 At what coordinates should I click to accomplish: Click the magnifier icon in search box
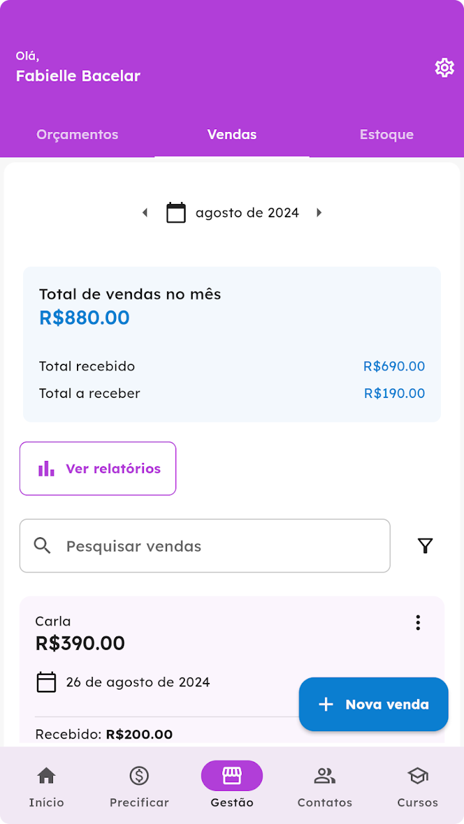click(x=42, y=546)
